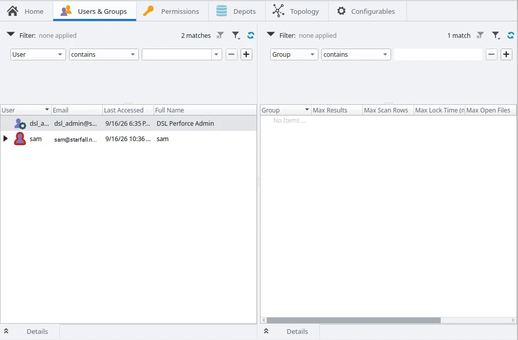This screenshot has height=340, width=518.
Task: Sort by the Max Scan Rows column header
Action: coord(388,110)
